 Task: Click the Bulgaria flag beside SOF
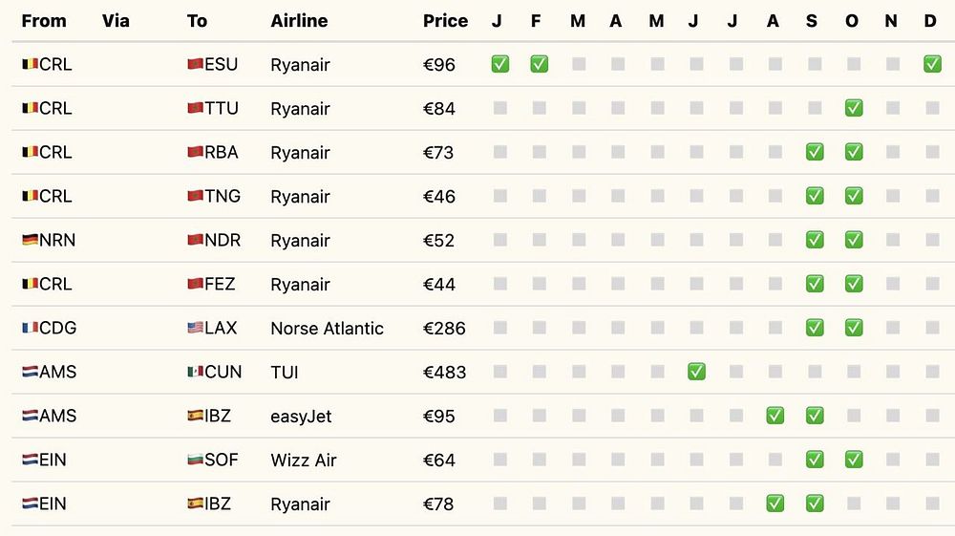point(195,461)
